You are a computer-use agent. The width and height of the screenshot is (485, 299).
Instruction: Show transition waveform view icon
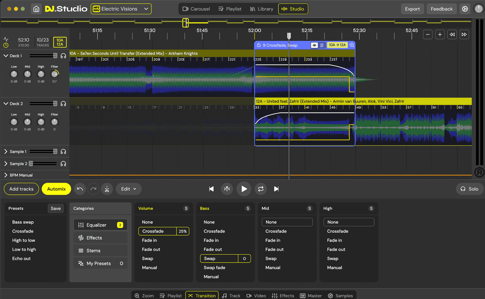(314, 45)
